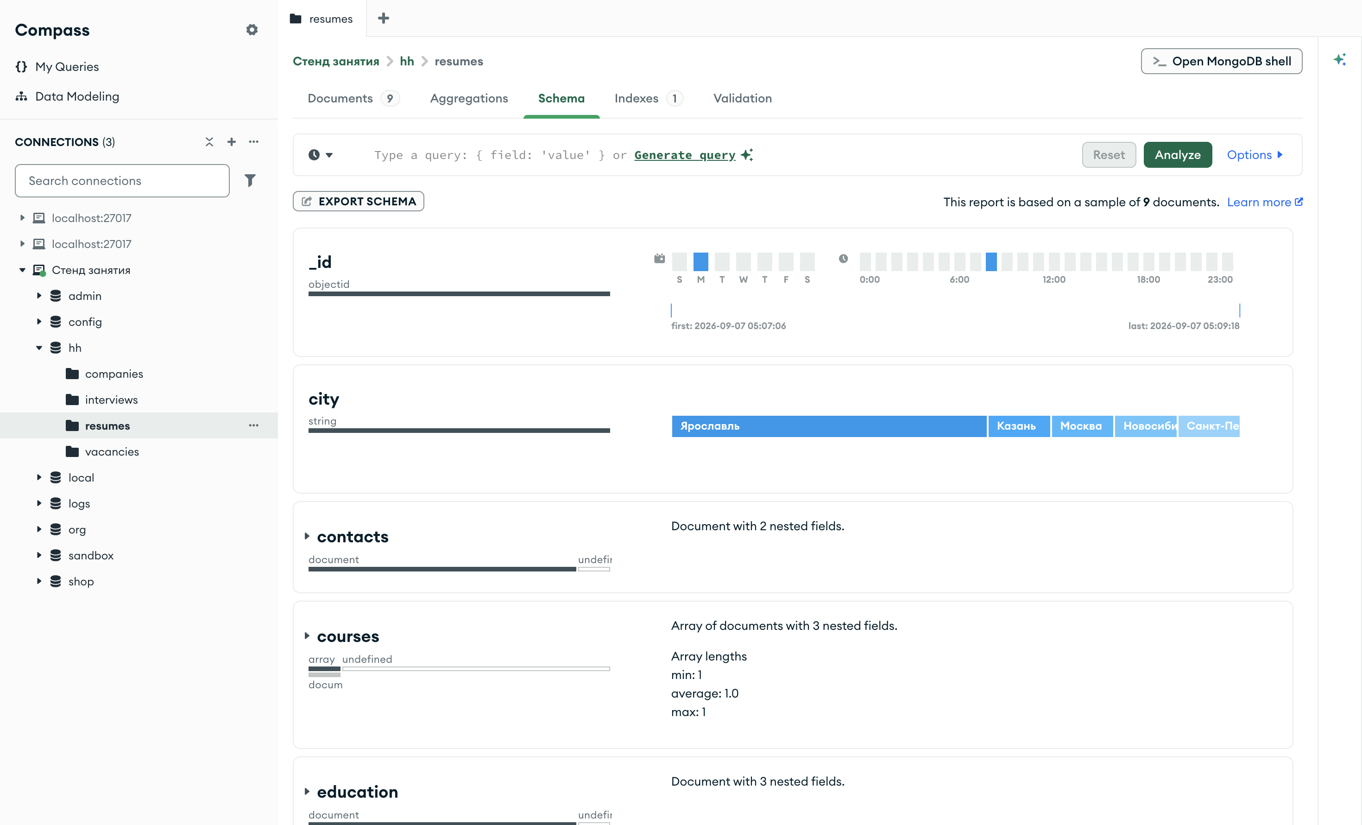This screenshot has height=825, width=1362.
Task: Open connections more options menu
Action: [254, 142]
